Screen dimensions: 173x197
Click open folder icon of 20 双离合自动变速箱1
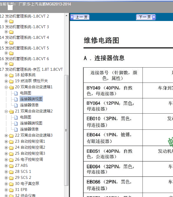[x=11, y=87]
